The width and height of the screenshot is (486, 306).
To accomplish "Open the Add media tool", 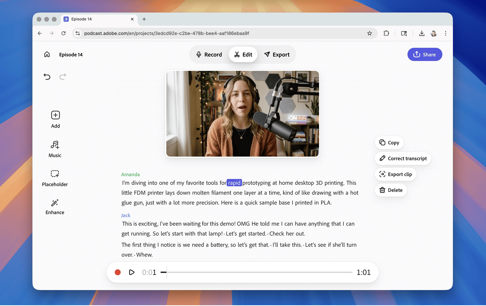I will click(x=55, y=119).
